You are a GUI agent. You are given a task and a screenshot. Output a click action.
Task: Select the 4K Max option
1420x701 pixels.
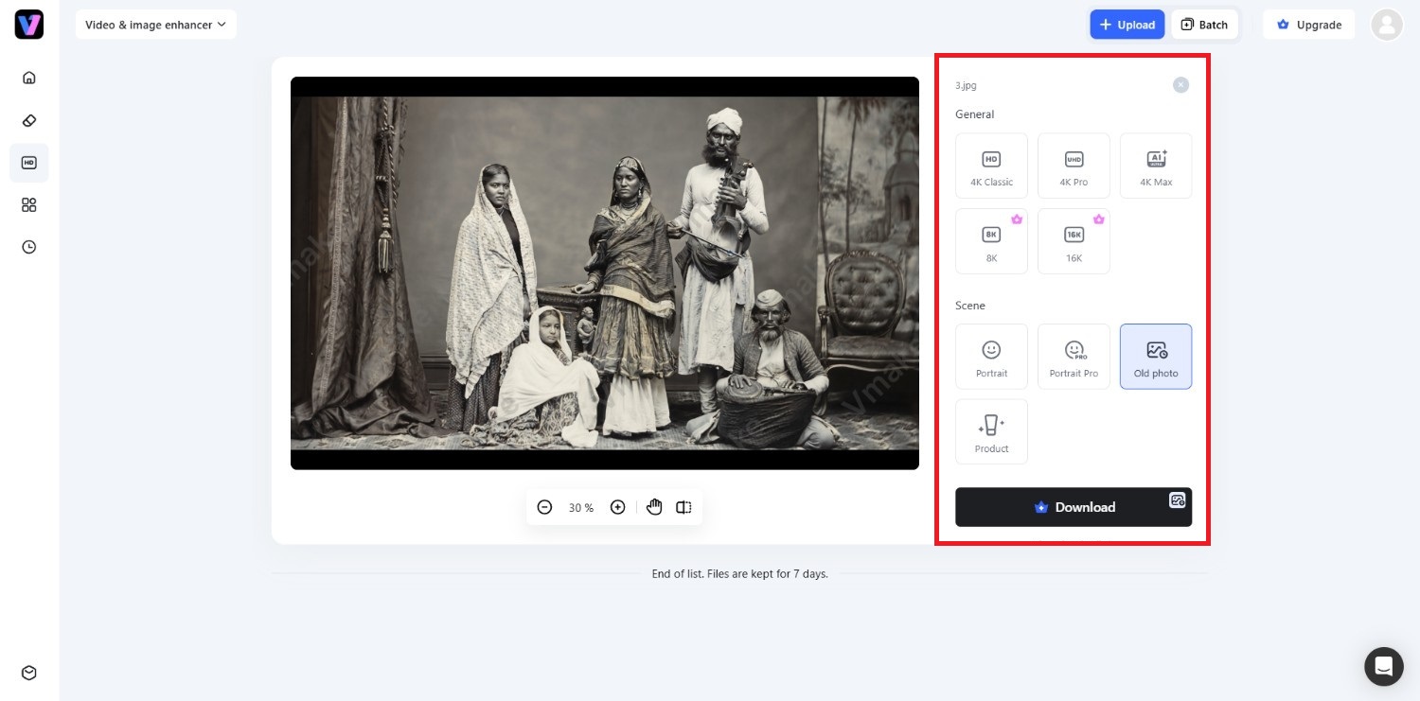[1156, 166]
